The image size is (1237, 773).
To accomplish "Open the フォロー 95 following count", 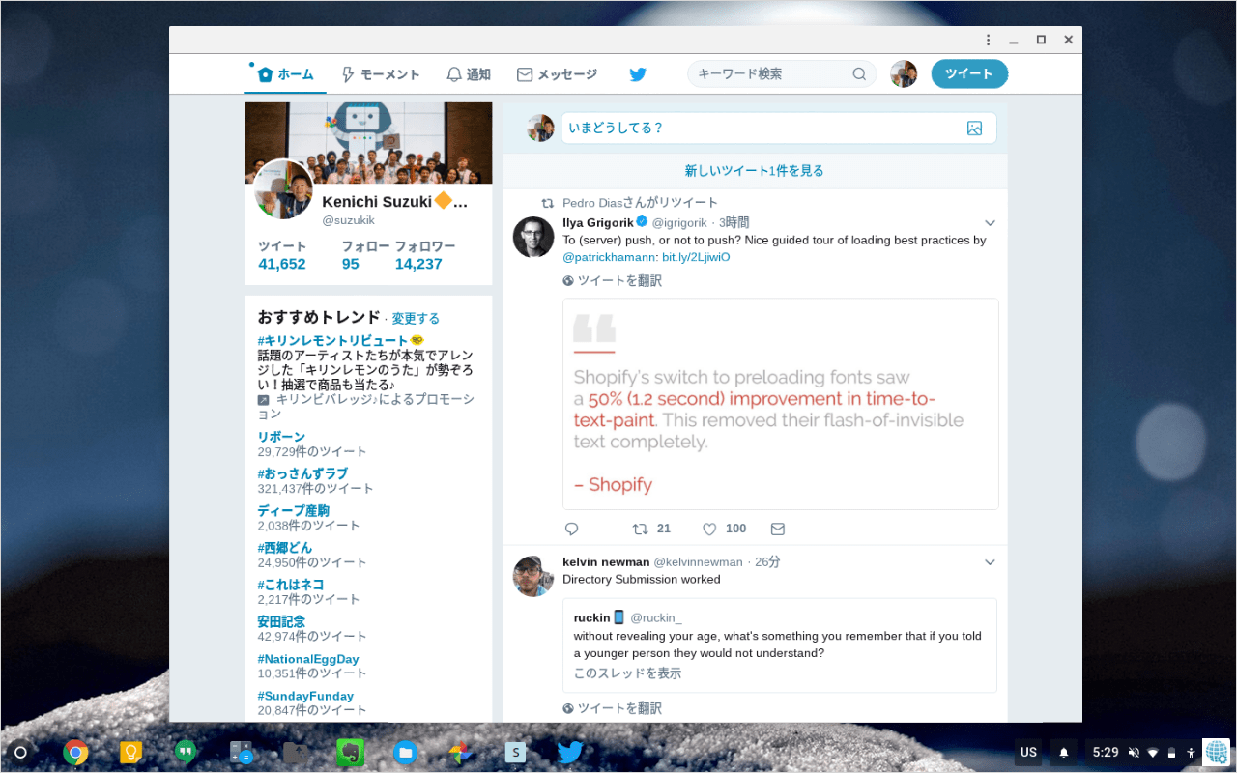I will pos(365,255).
